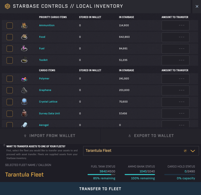Click Ammunition amount to transfer field

pos(175,25)
